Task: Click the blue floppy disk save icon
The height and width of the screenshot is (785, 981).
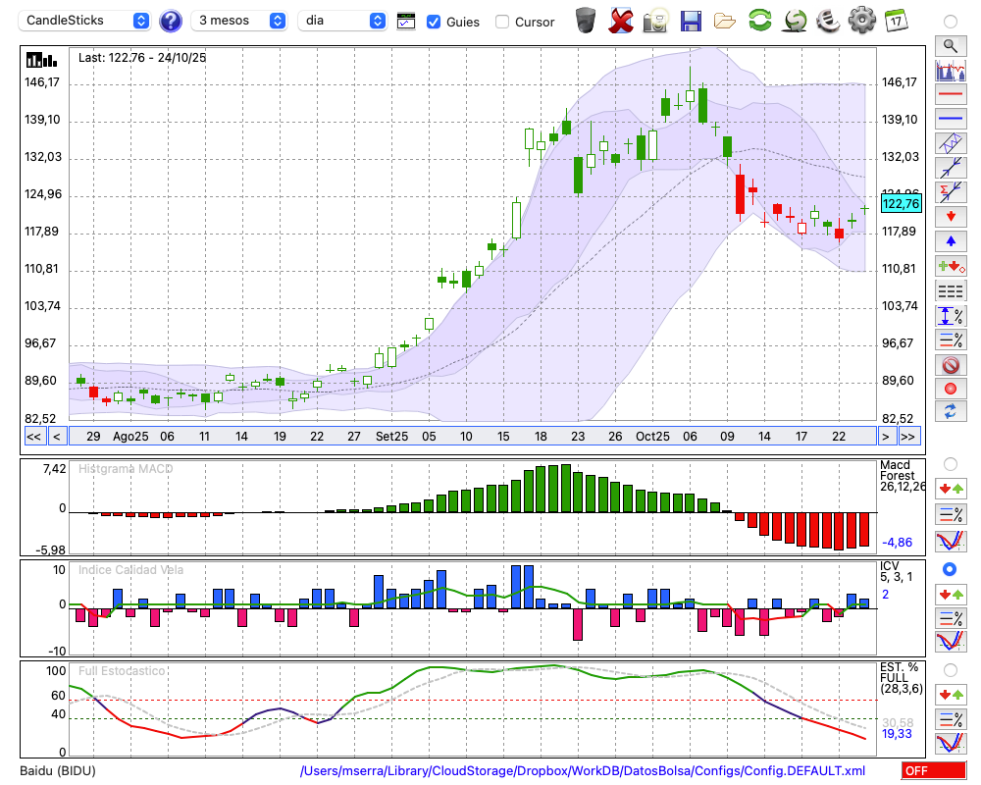Action: 691,20
